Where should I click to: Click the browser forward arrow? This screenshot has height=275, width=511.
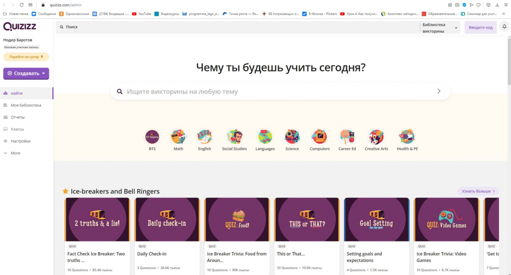coord(12,5)
